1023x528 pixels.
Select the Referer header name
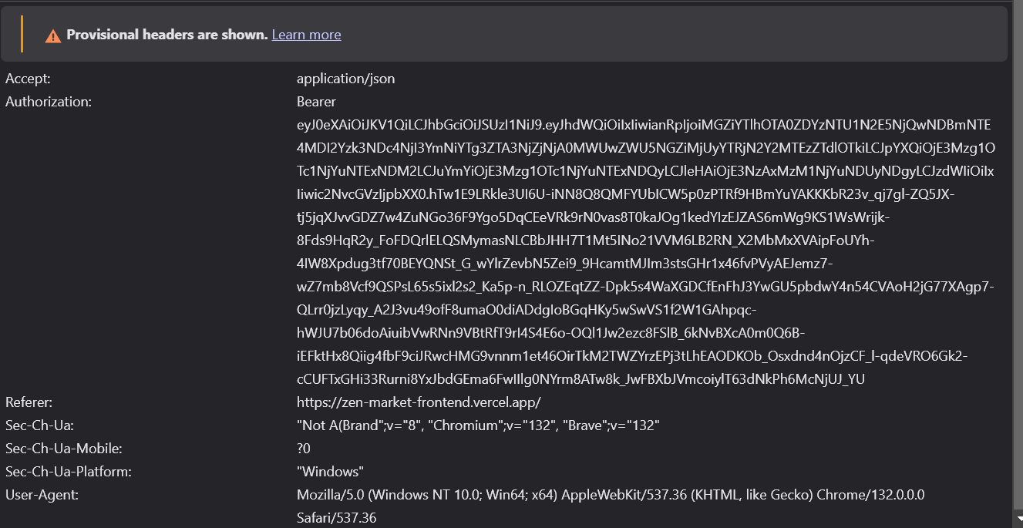coord(29,402)
